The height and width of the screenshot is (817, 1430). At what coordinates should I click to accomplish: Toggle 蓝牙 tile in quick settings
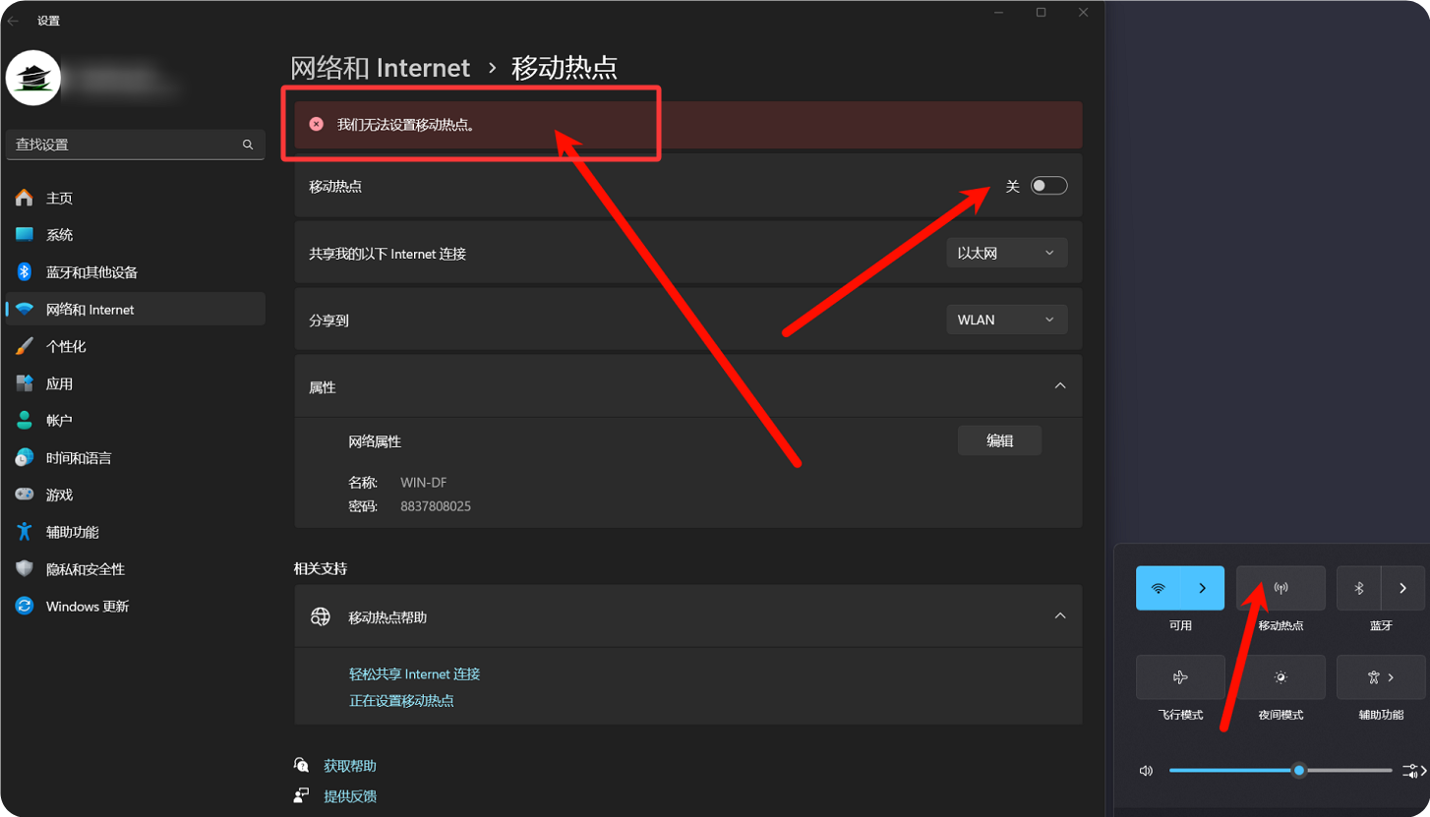pyautogui.click(x=1359, y=588)
